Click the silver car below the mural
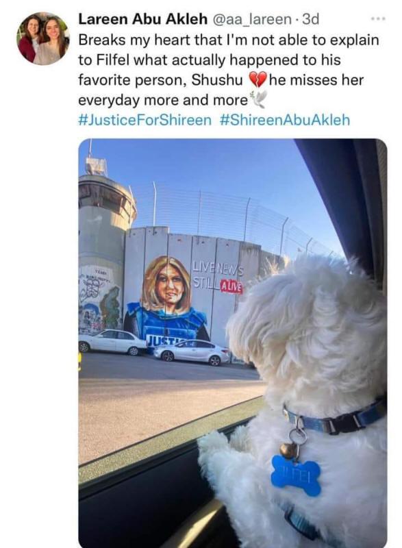This screenshot has height=548, width=402. pos(192,352)
